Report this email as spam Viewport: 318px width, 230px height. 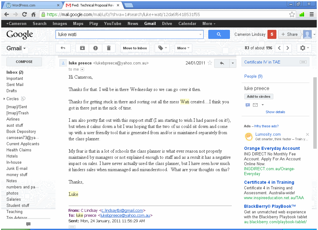[x=96, y=48]
